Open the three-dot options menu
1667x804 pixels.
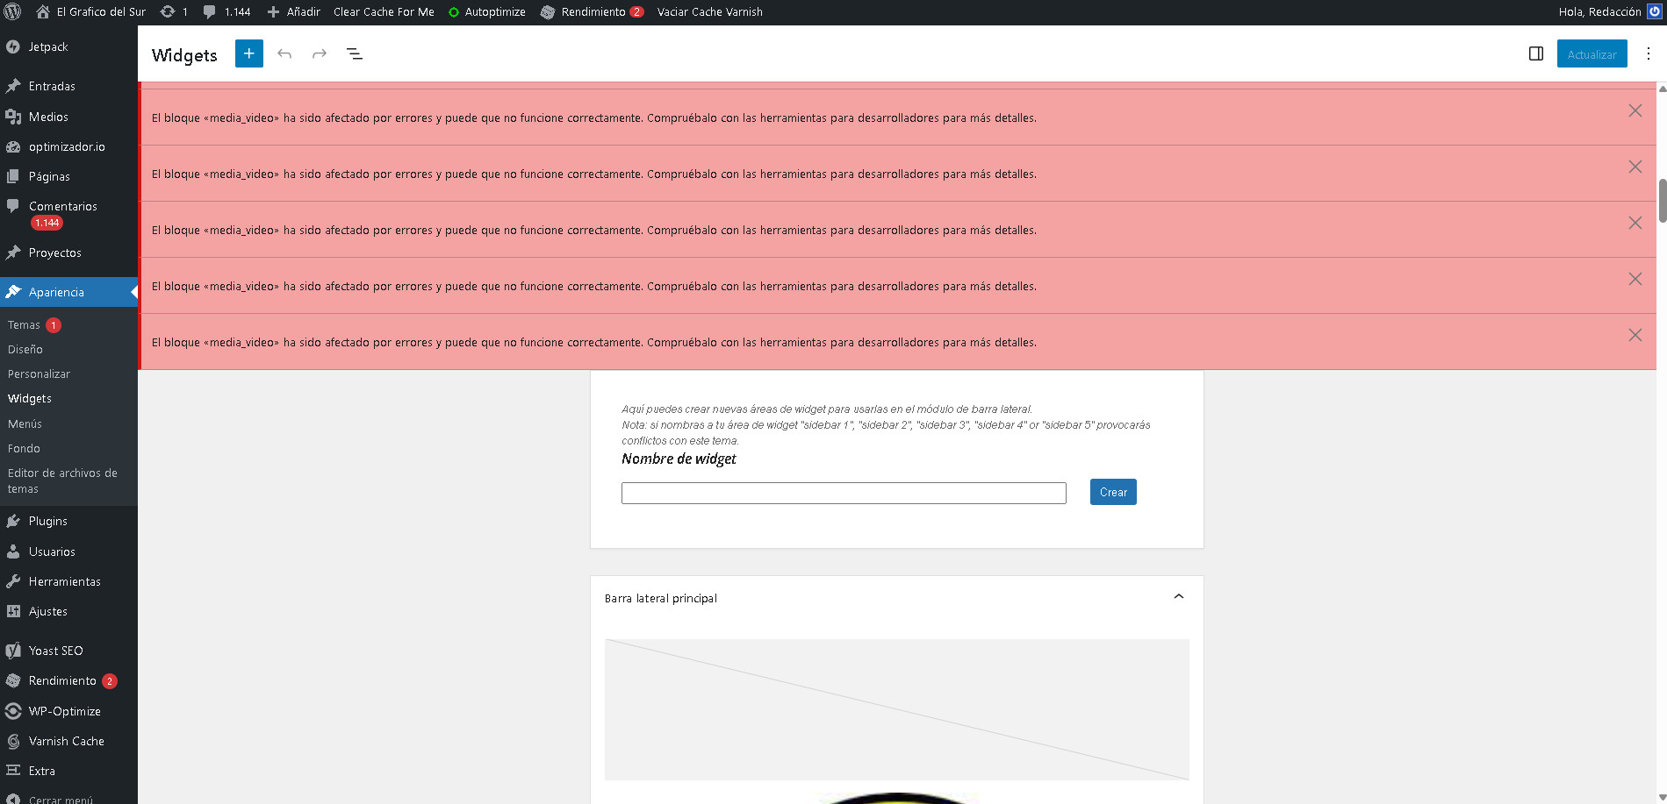coord(1648,53)
